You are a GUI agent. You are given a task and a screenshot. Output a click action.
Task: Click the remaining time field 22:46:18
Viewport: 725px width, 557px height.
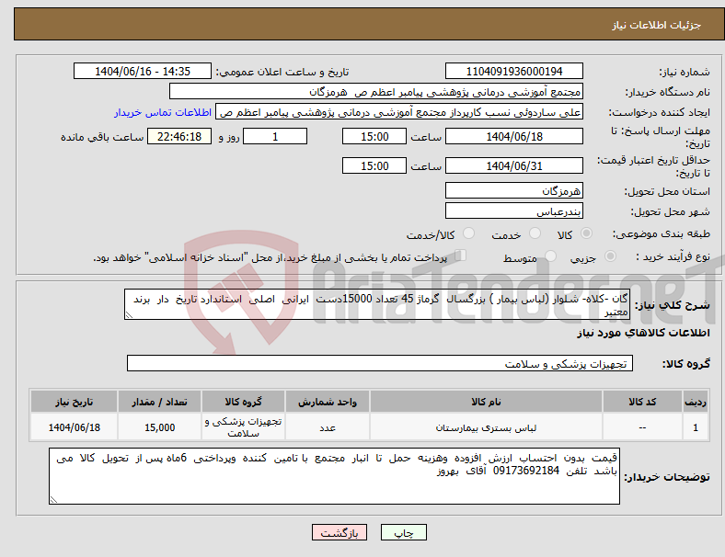point(179,136)
